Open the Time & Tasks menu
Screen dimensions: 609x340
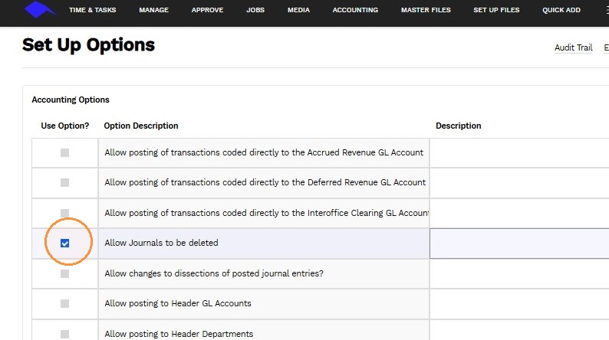[93, 10]
